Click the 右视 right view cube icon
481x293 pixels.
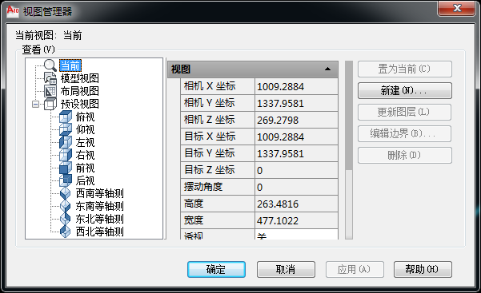pos(66,155)
